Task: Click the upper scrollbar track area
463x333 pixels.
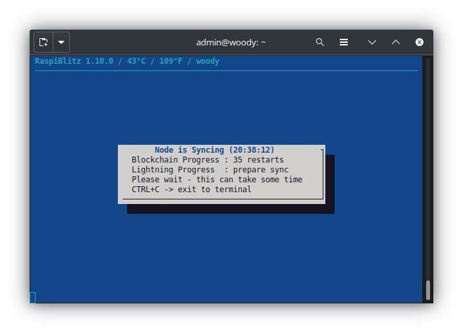Action: 428,132
